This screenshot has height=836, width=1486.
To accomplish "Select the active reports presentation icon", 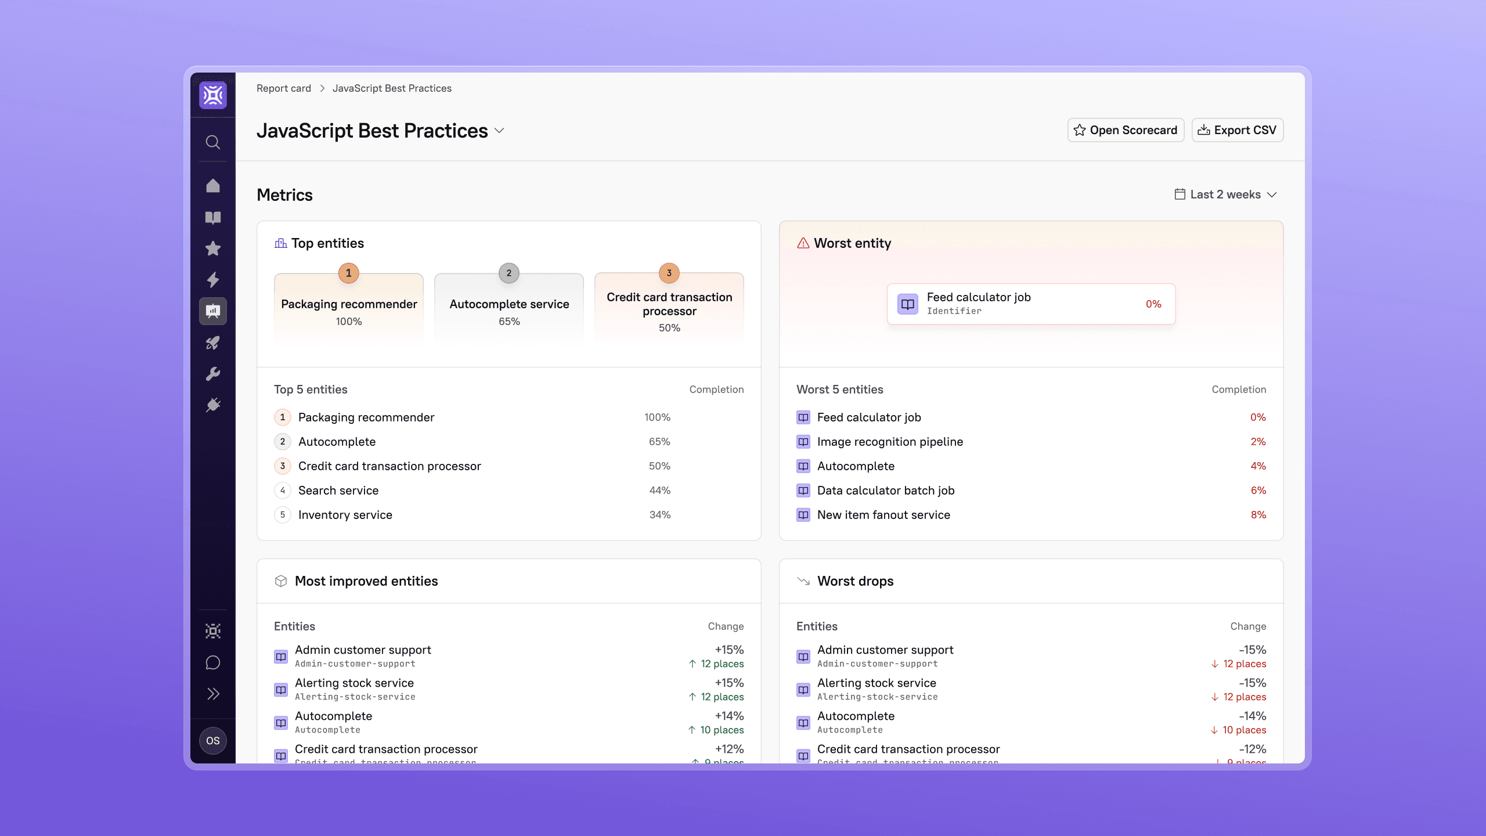I will (213, 311).
